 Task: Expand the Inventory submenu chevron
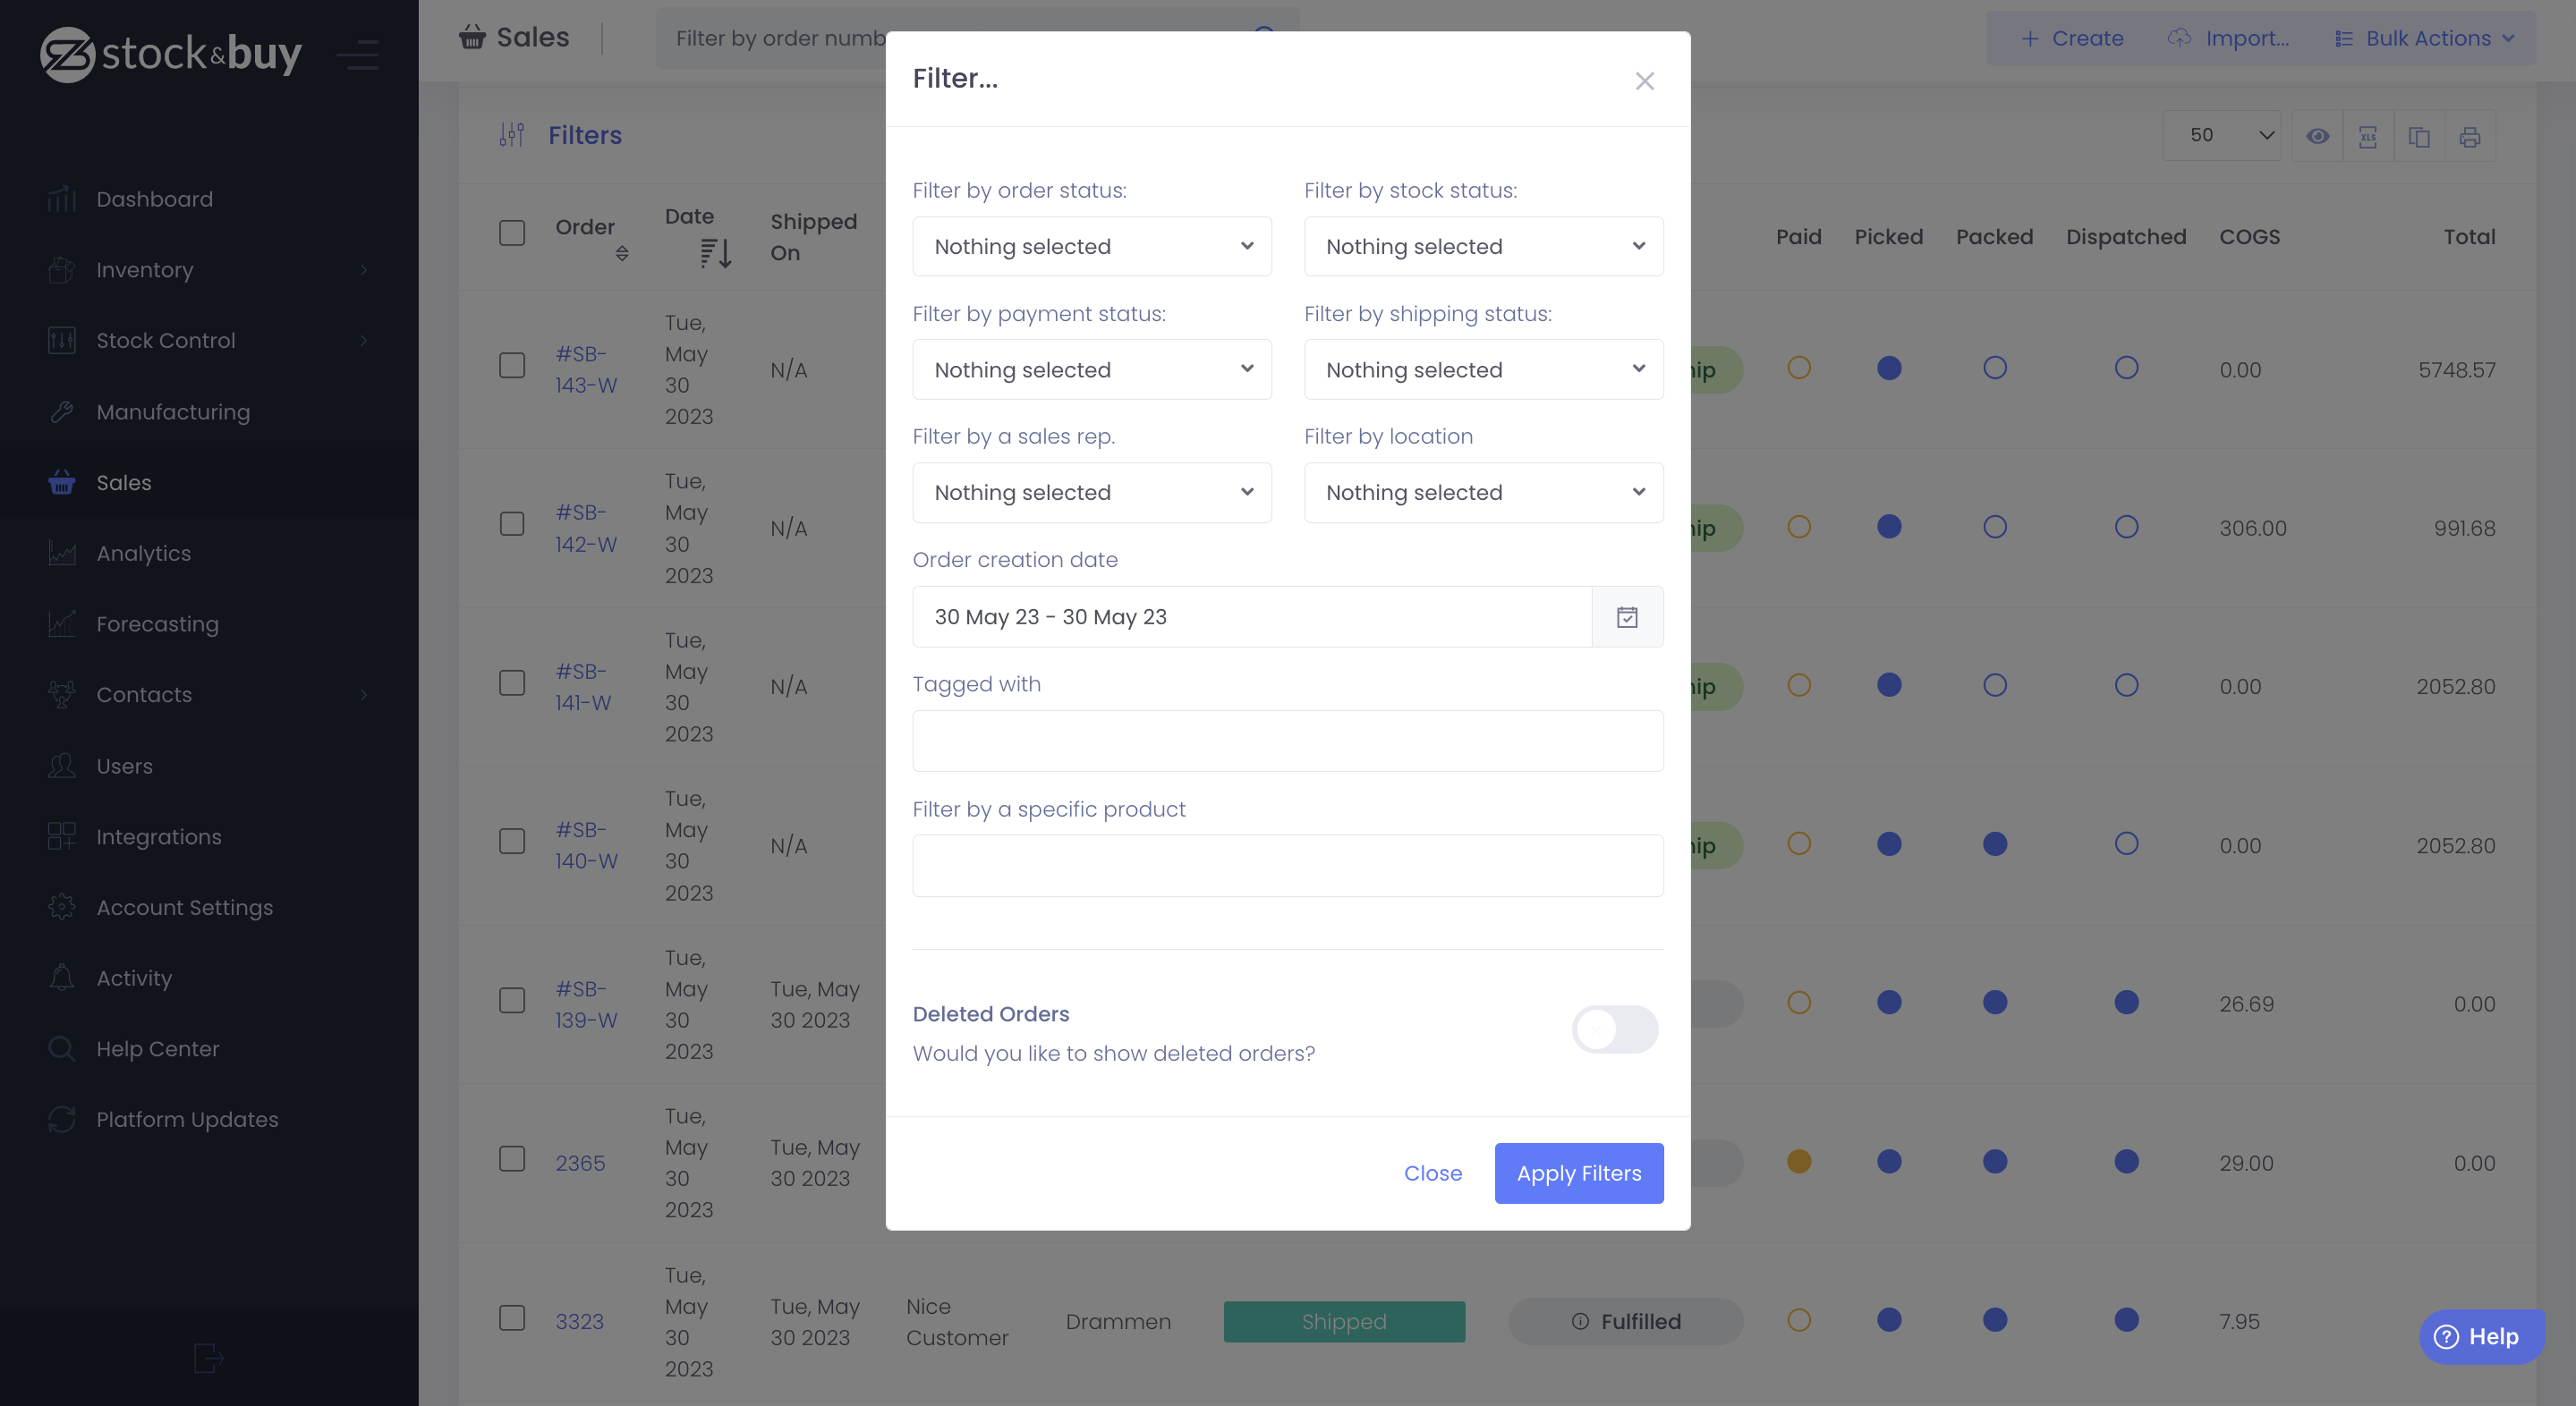click(x=364, y=270)
